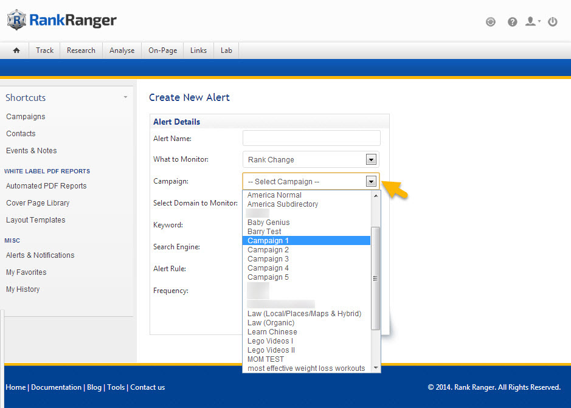Expand the What to Monitor dropdown
The image size is (571, 408).
[x=371, y=159]
